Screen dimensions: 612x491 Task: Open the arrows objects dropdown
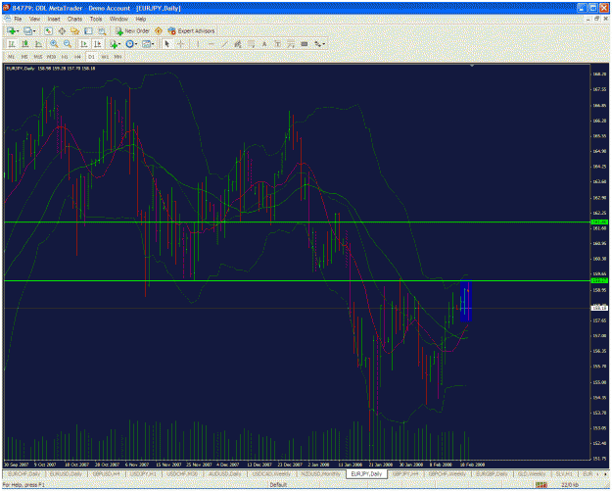pyautogui.click(x=320, y=44)
